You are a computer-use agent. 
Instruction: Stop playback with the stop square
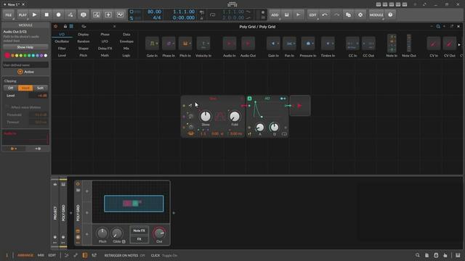pyautogui.click(x=46, y=14)
